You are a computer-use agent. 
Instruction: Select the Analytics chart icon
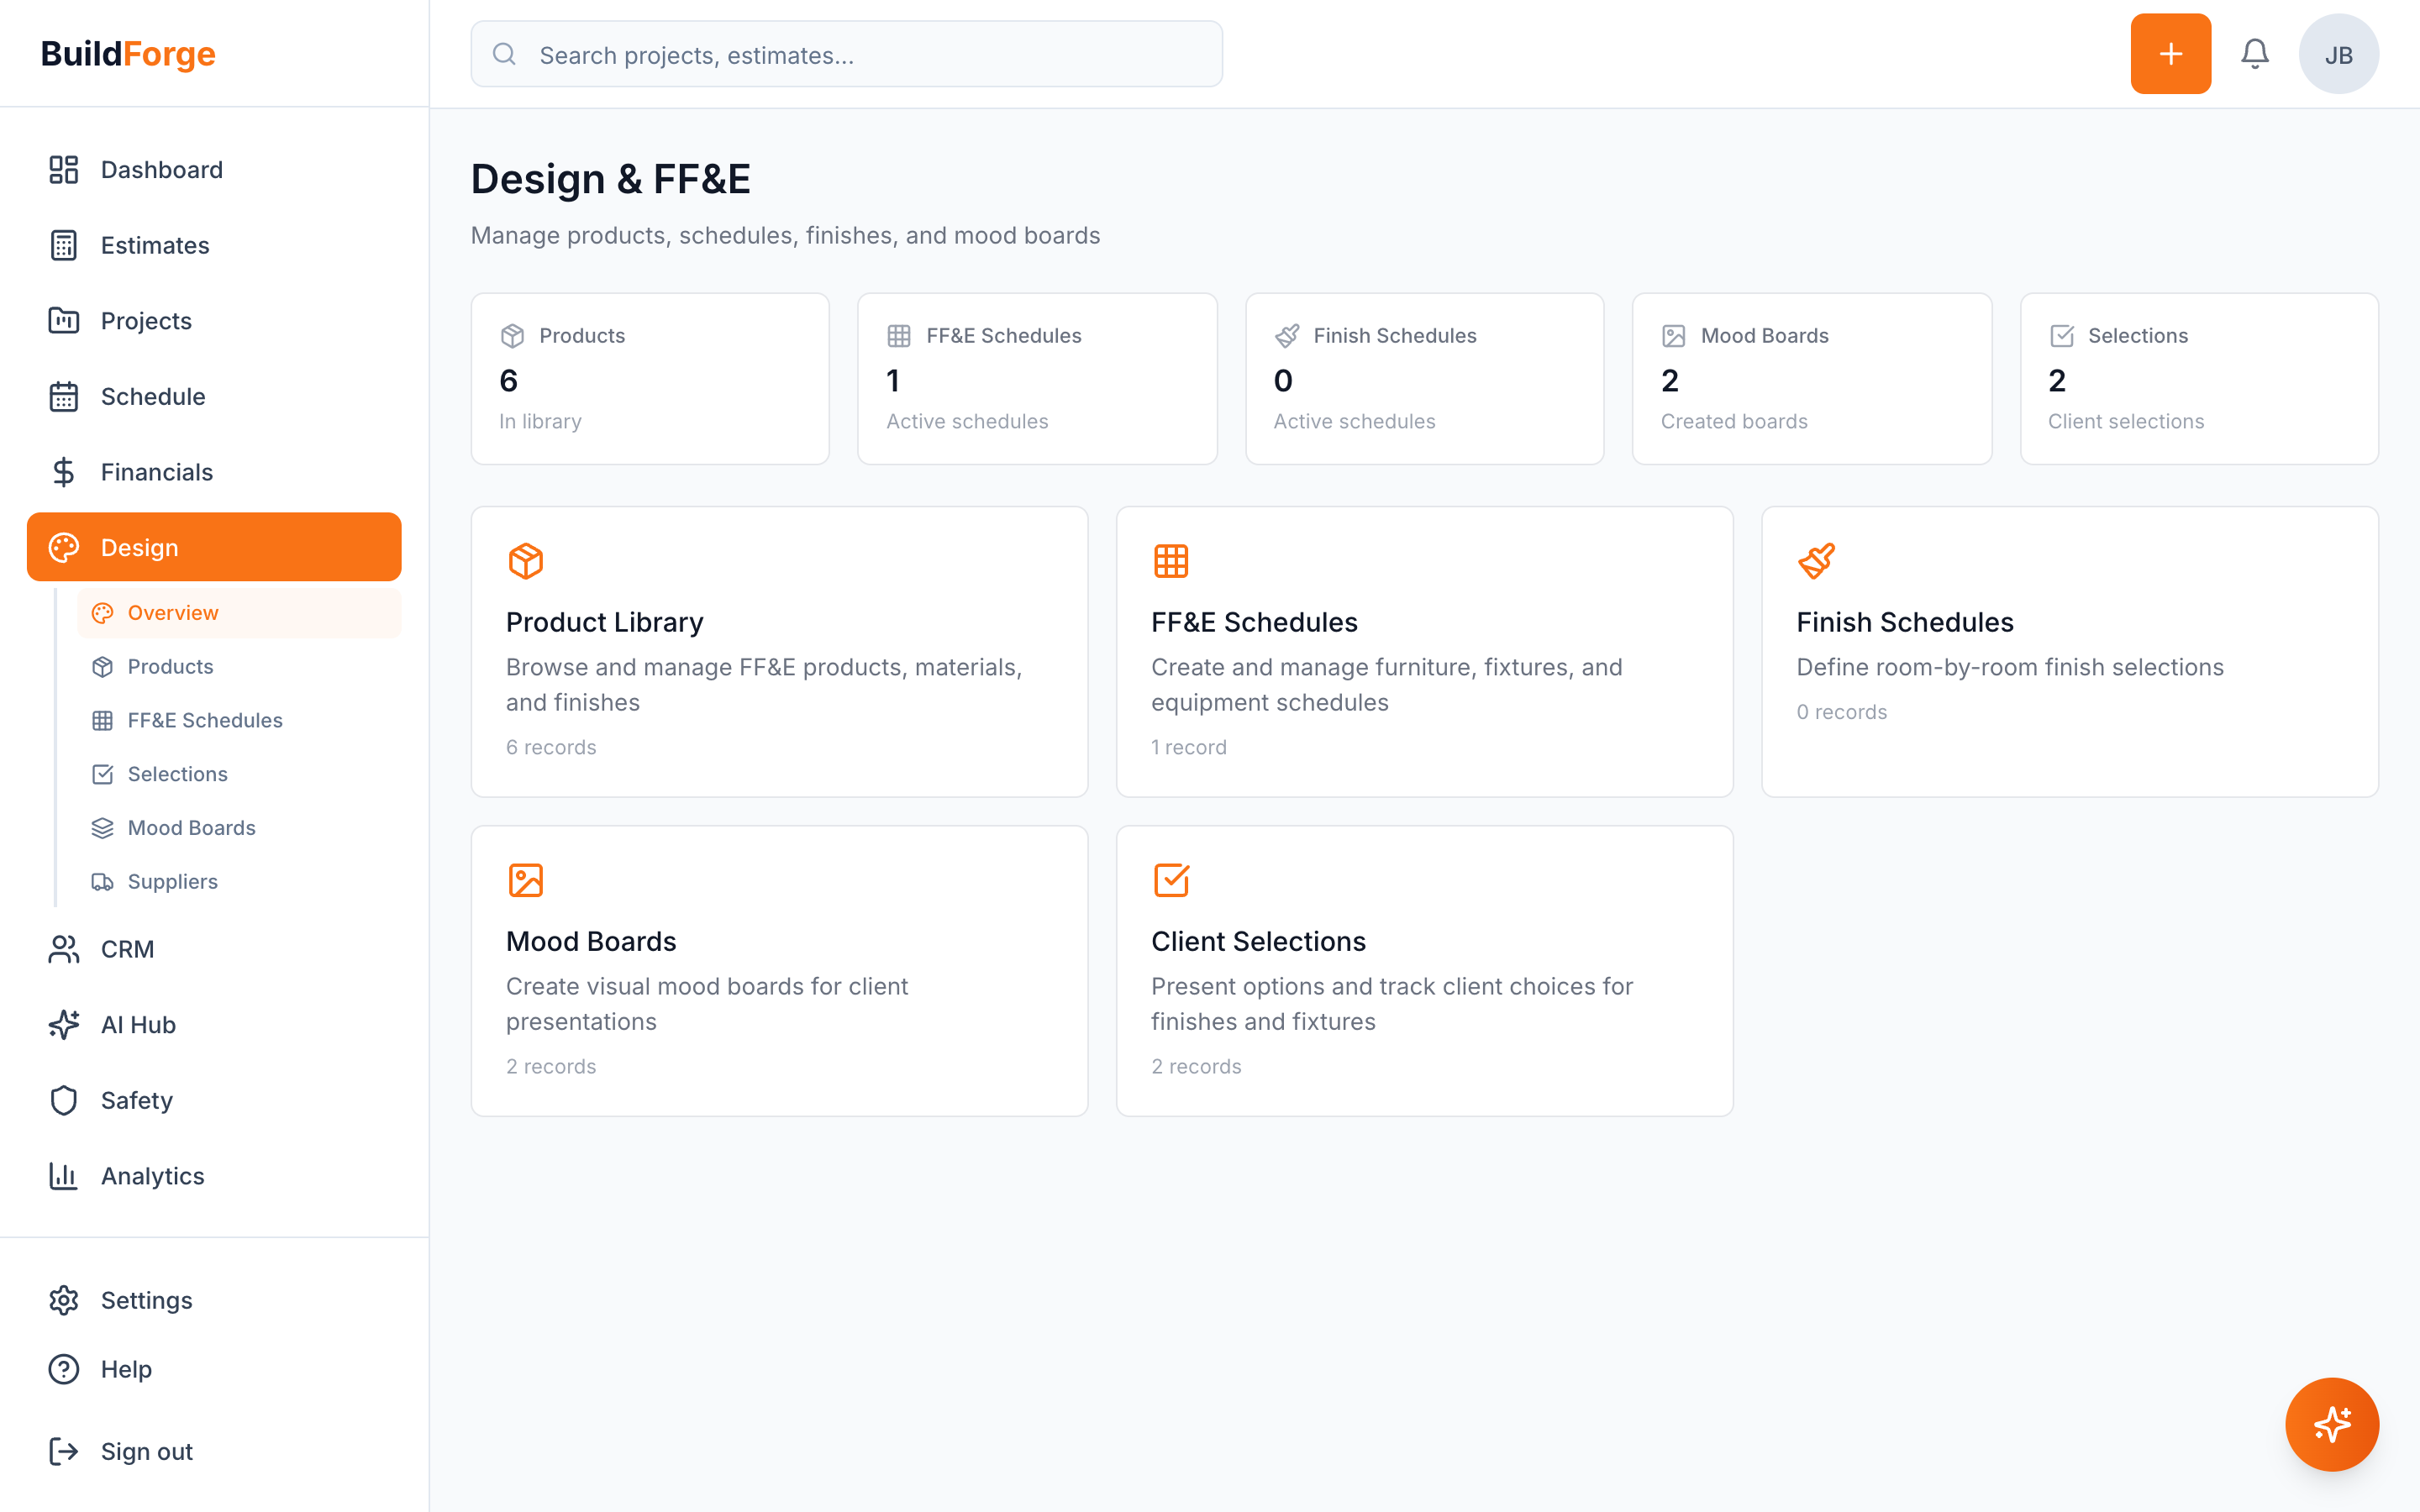click(x=64, y=1176)
